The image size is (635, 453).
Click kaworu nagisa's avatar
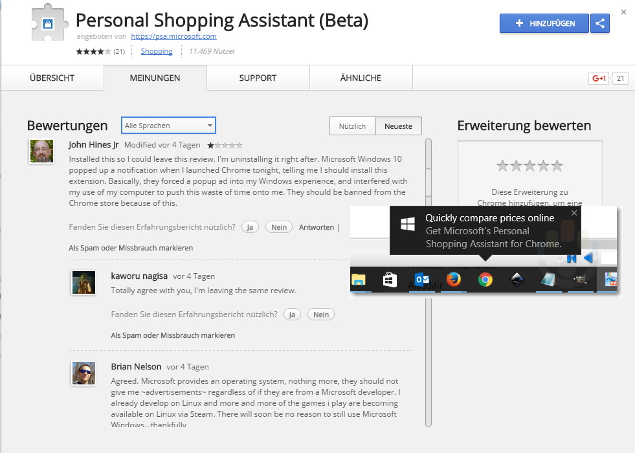84,282
